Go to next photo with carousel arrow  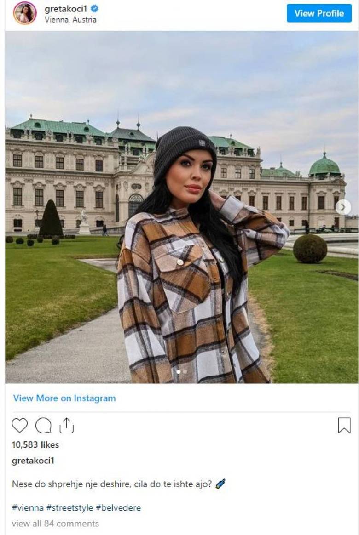coord(343,207)
